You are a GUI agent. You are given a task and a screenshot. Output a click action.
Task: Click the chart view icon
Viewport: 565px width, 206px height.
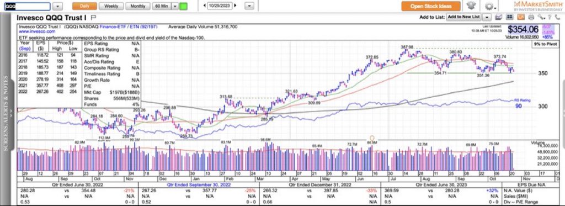499,17
